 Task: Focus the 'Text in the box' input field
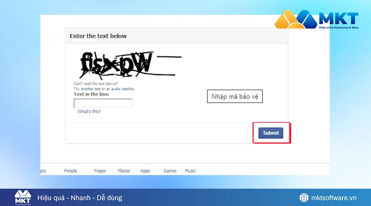pyautogui.click(x=103, y=103)
